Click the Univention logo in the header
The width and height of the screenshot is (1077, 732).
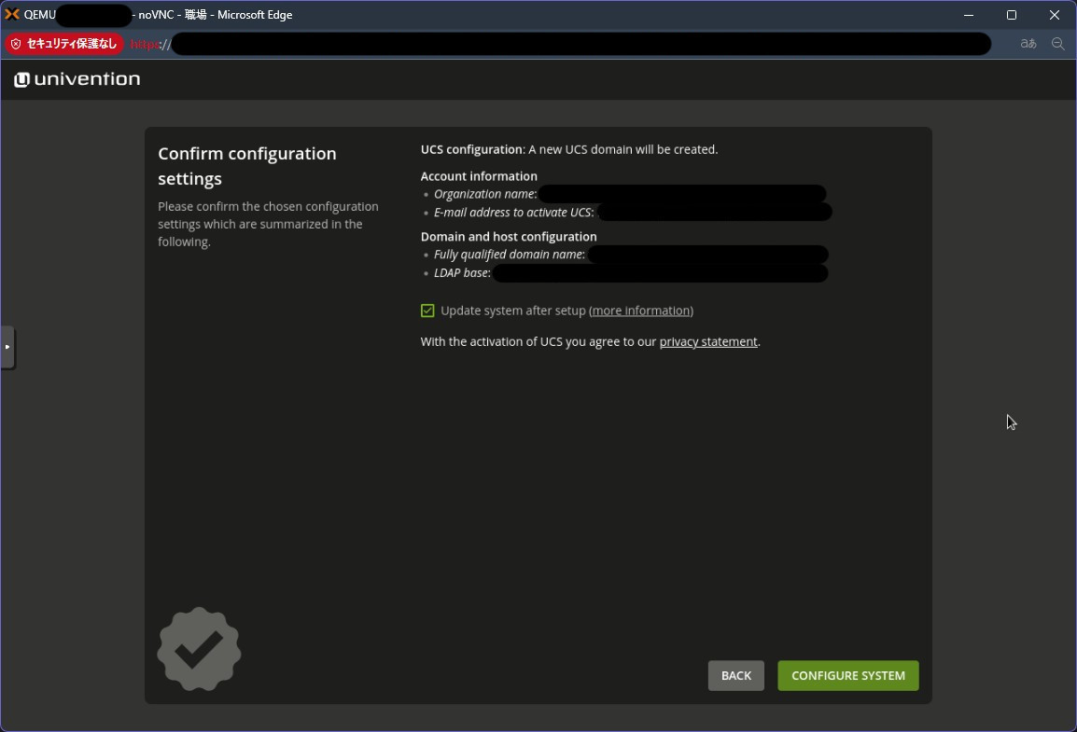(77, 79)
